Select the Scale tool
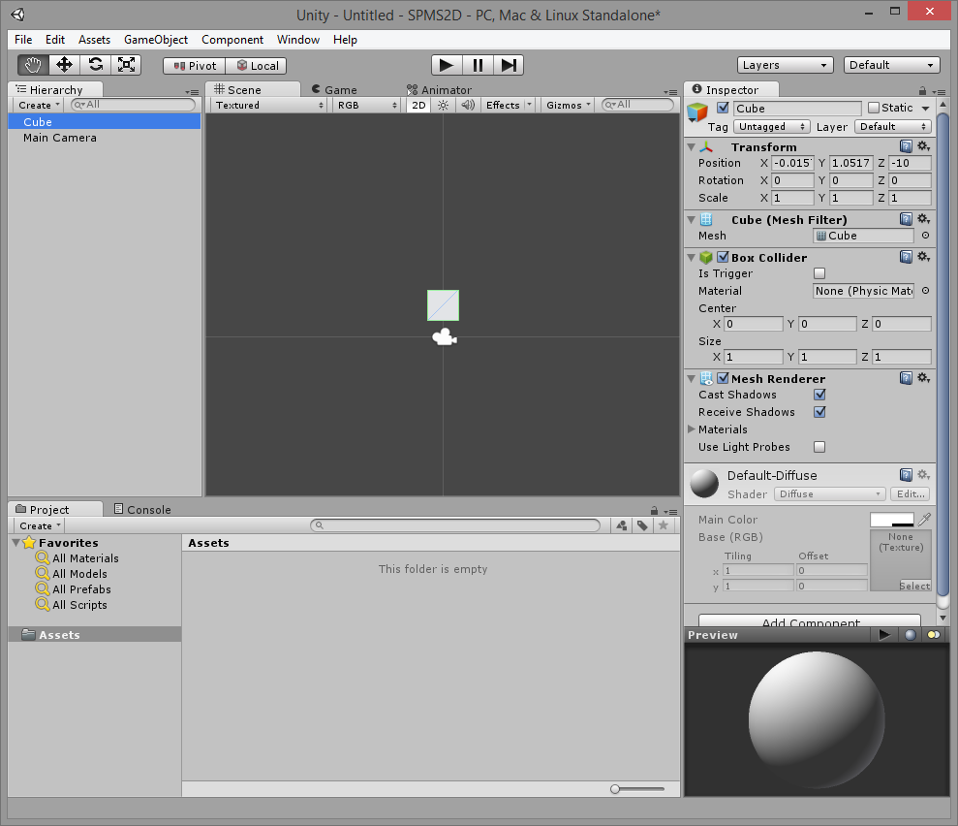Image resolution: width=958 pixels, height=826 pixels. tap(126, 64)
